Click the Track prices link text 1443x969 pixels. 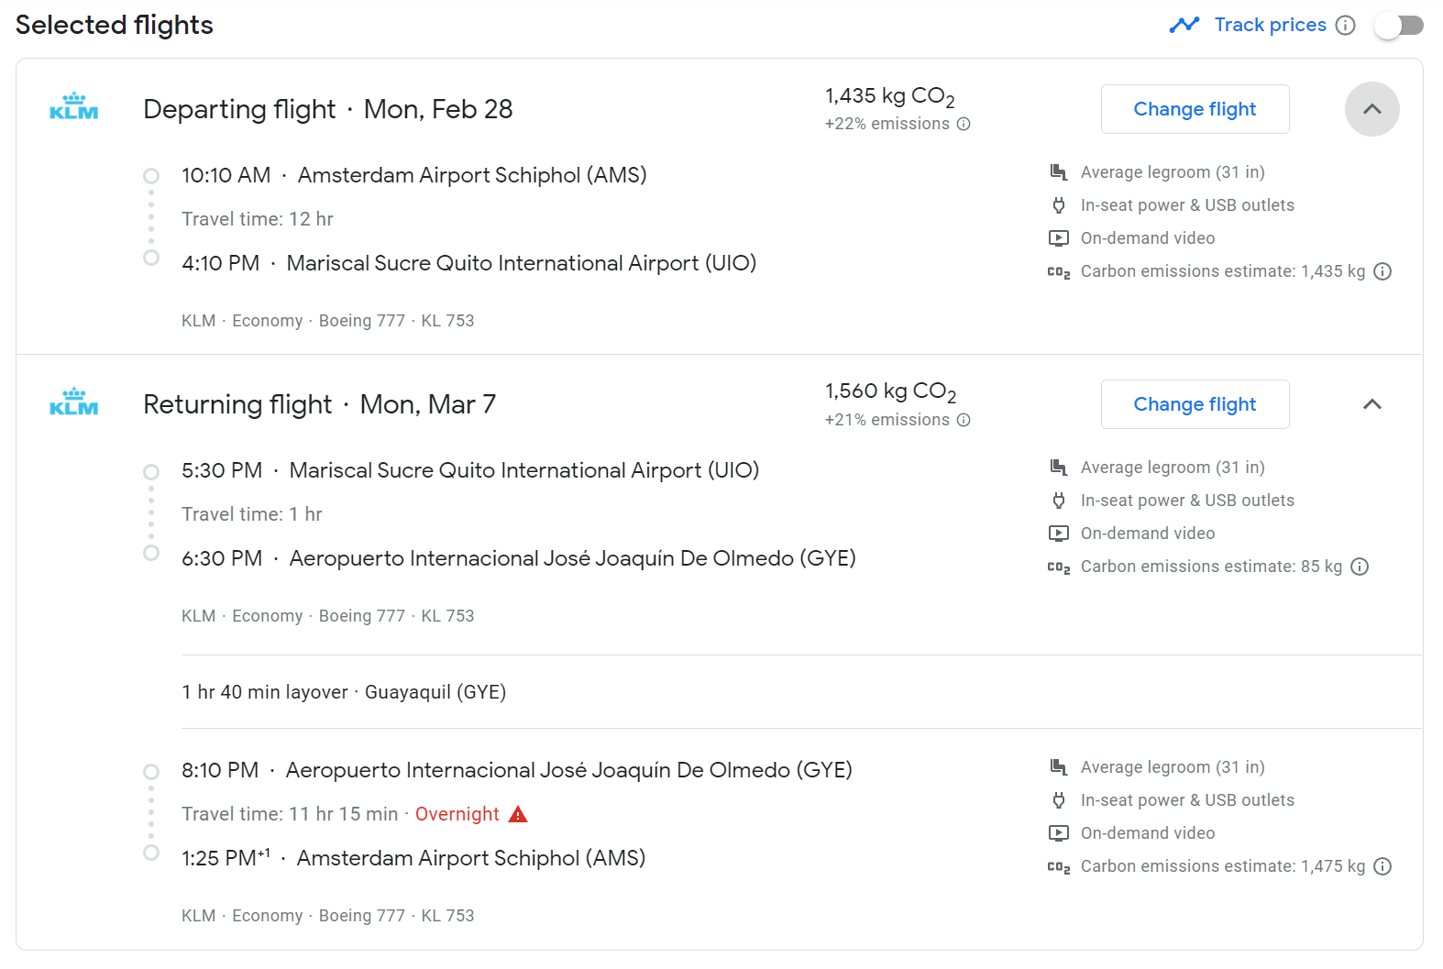point(1270,25)
